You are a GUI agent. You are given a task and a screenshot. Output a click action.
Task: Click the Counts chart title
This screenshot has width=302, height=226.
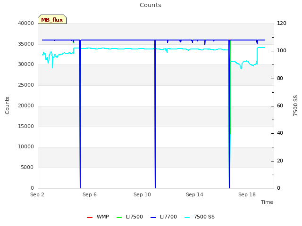point(151,5)
